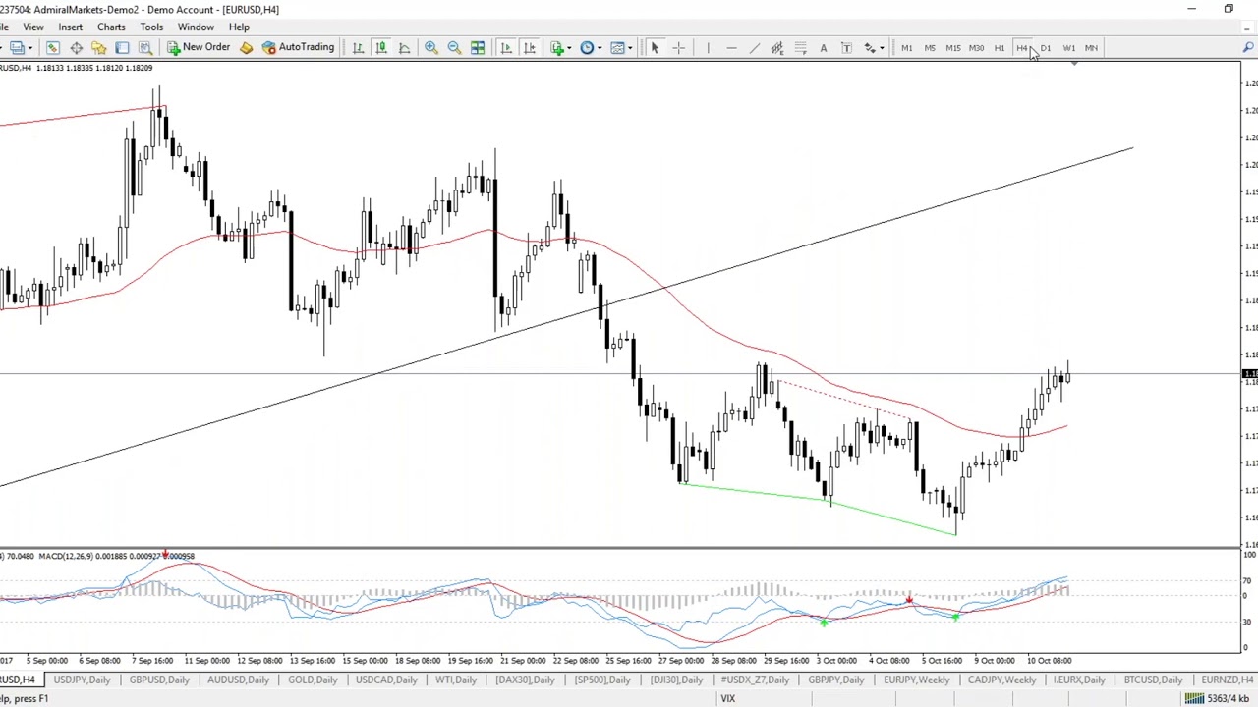The height and width of the screenshot is (707, 1258).
Task: Switch to GOLD,Daily chart tab
Action: (x=313, y=680)
